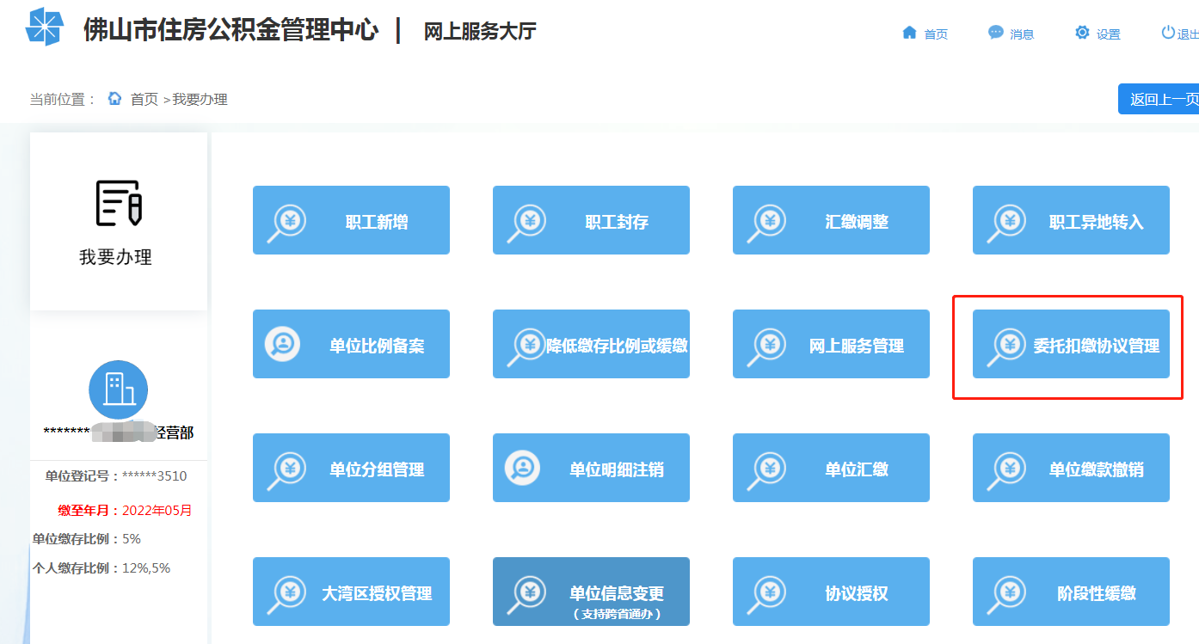Screen dimensions: 1199x644
Task: Open the 设置 (settings) gear icon
Action: tap(1082, 33)
